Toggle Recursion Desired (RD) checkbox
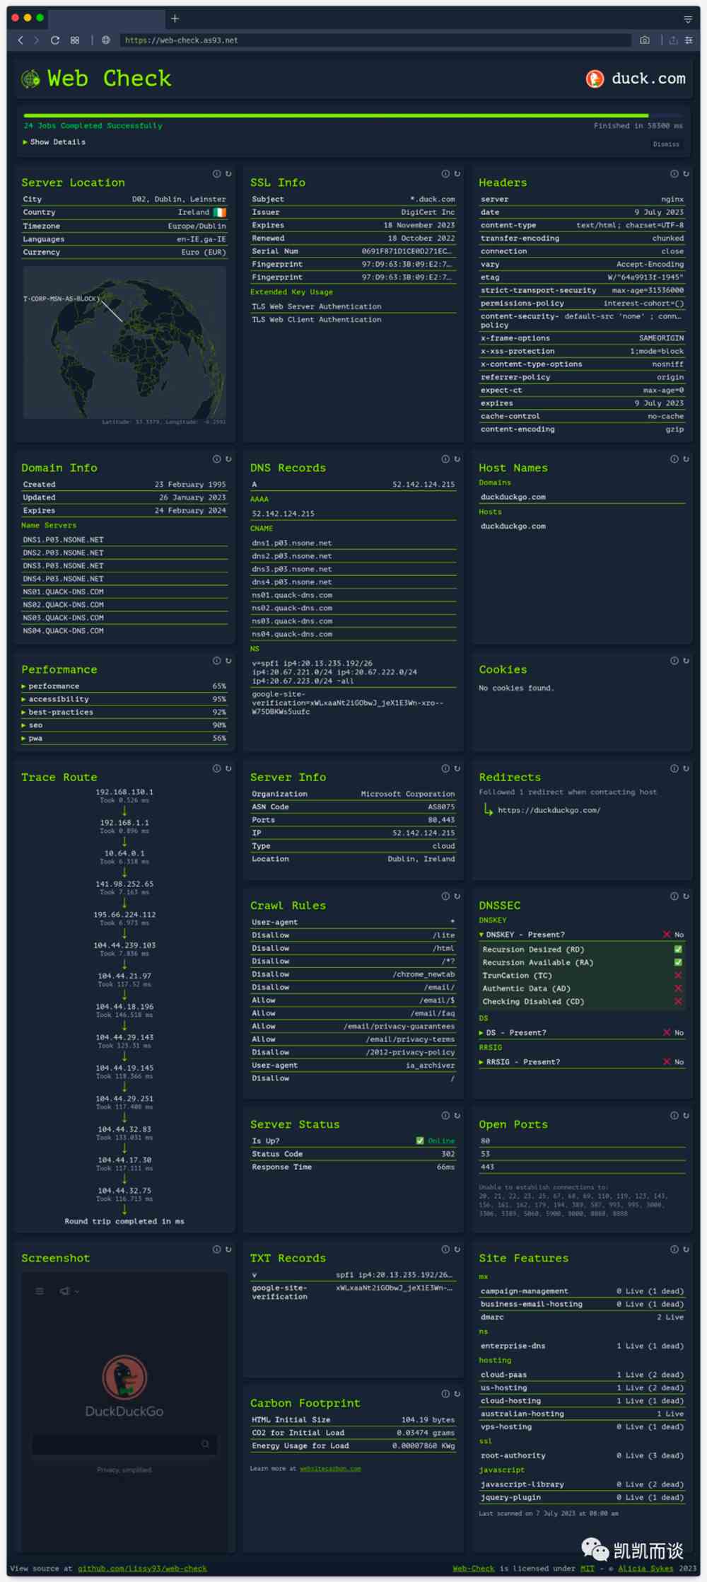 tap(679, 949)
